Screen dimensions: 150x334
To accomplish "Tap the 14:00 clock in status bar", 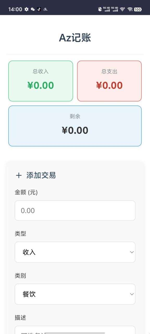I will pos(15,9).
